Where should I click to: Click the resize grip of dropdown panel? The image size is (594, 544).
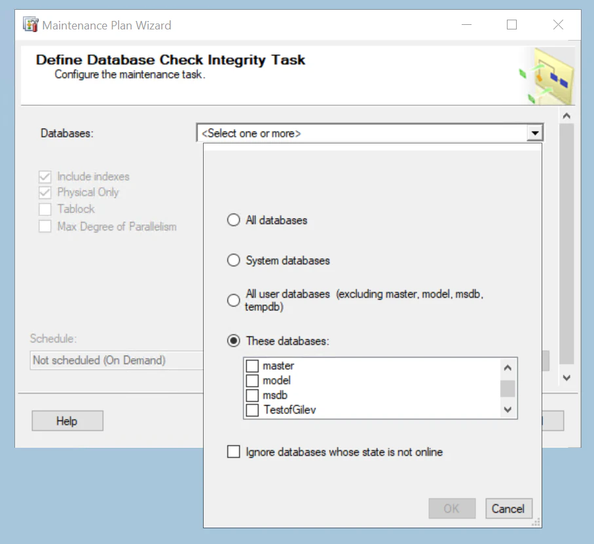[536, 522]
